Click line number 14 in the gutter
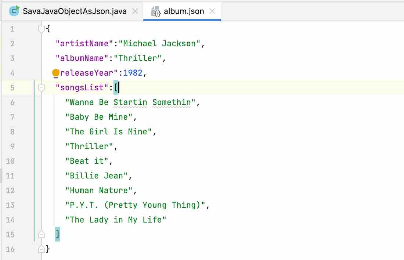The width and height of the screenshot is (404, 260). tap(10, 220)
